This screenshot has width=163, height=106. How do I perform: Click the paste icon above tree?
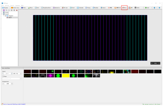(9, 10)
